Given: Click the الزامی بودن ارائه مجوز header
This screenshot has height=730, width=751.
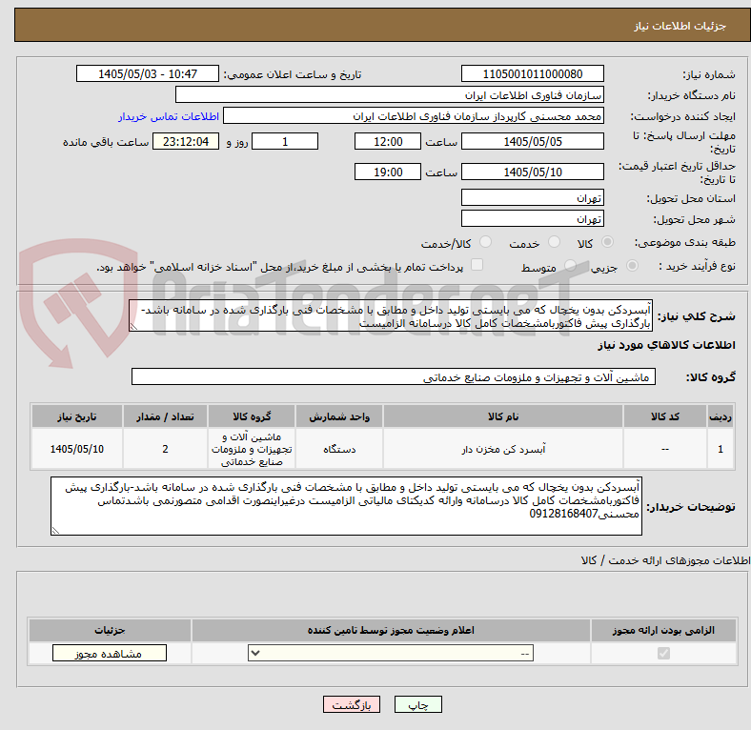Looking at the screenshot, I should click(663, 630).
